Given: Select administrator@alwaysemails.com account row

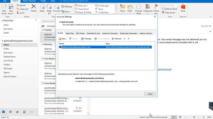Looking at the screenshot, I should 105,47.
